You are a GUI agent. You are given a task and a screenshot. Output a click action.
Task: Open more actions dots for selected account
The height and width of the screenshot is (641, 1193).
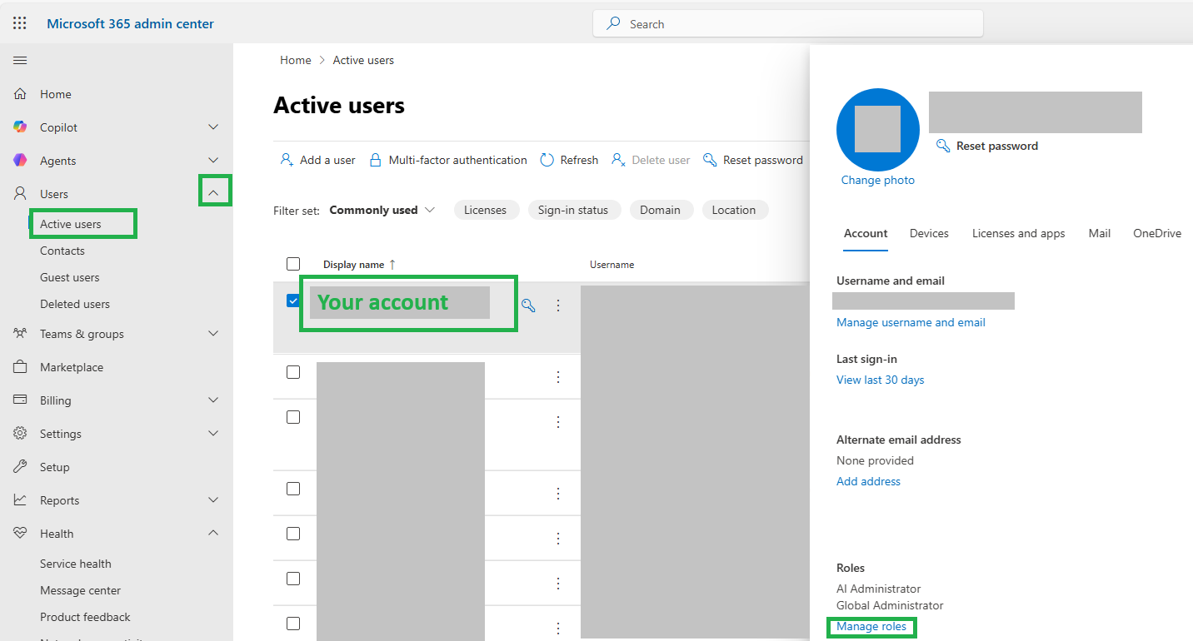[558, 306]
